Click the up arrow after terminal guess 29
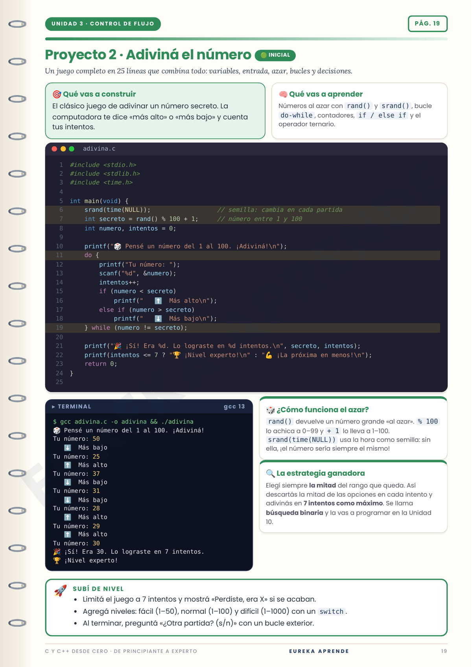Image resolution: width=472 pixels, height=667 pixels. point(68,534)
